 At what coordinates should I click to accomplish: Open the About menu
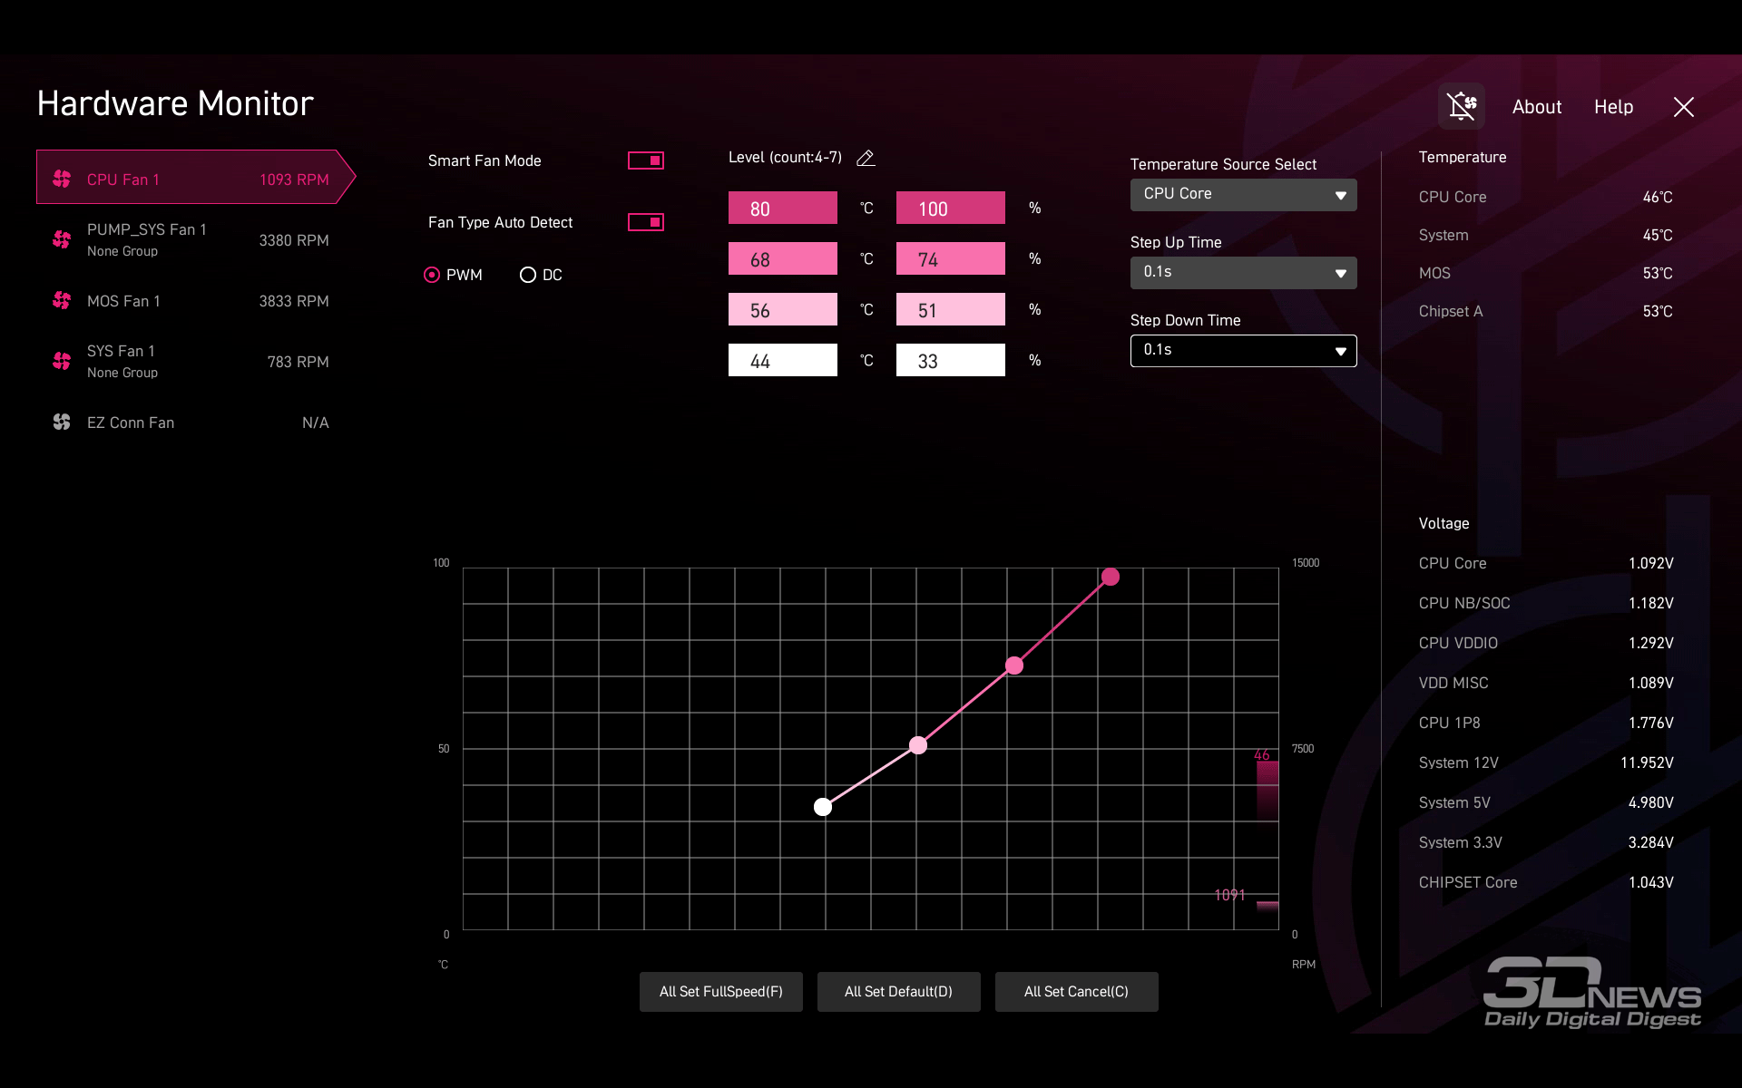1536,107
